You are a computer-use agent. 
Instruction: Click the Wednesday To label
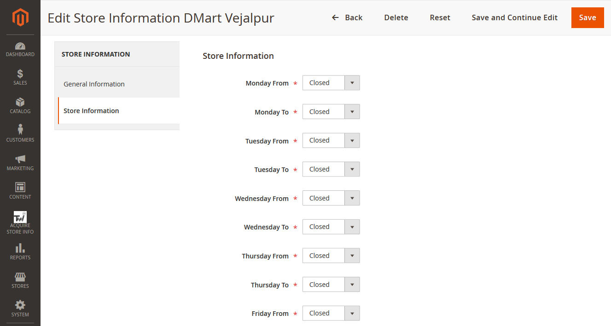pos(266,227)
